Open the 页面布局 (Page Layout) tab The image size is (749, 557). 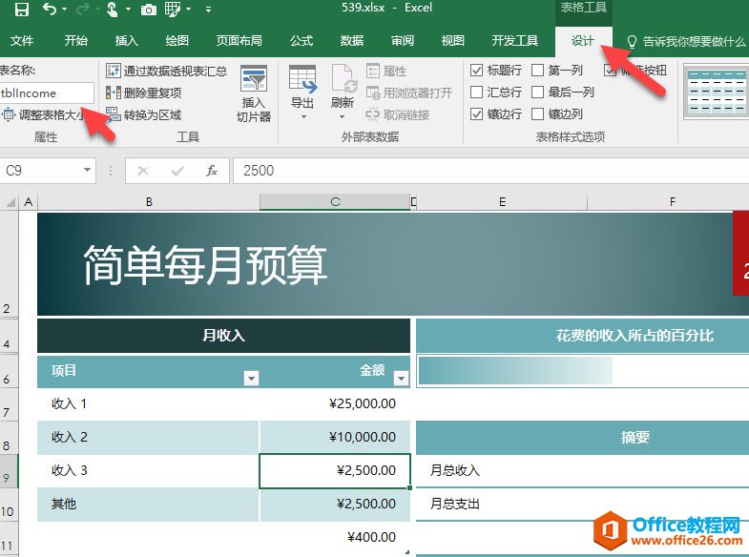pos(239,41)
